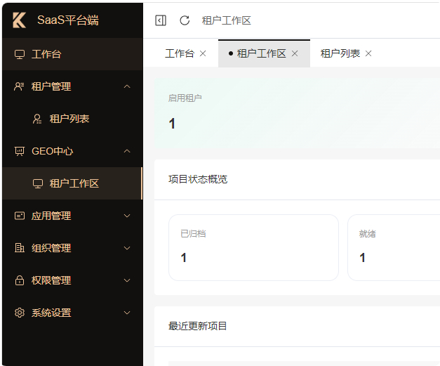Image resolution: width=440 pixels, height=366 pixels.
Task: Open 工作台 from the sidebar
Action: click(72, 54)
